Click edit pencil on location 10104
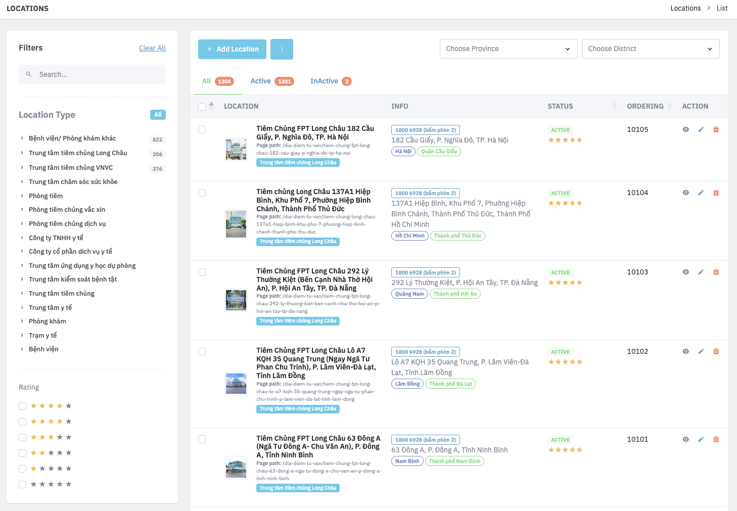This screenshot has width=737, height=511. 701,193
